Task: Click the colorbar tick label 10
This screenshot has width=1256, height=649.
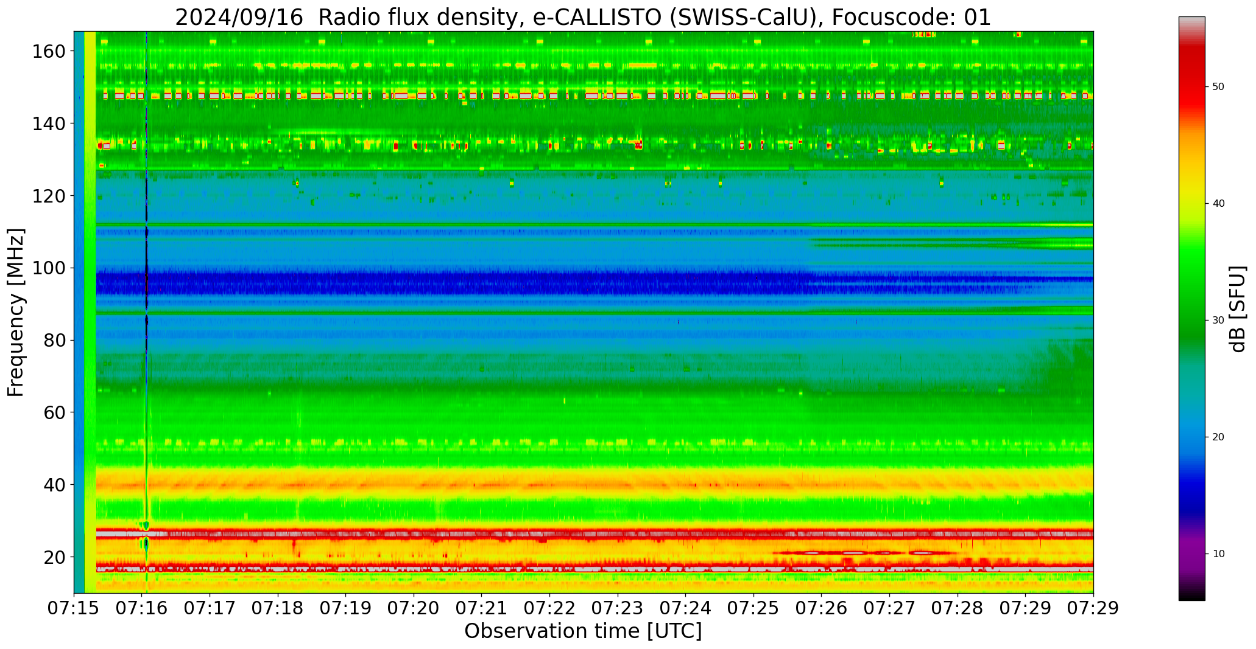Action: point(1218,554)
